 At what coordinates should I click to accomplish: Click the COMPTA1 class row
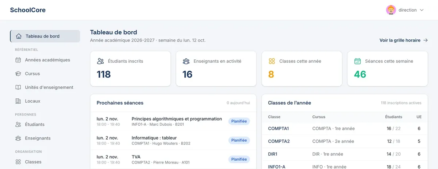tap(345, 129)
